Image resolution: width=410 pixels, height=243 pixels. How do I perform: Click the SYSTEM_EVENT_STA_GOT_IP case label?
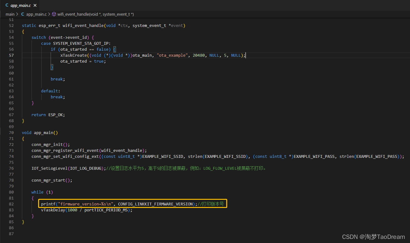coord(82,43)
